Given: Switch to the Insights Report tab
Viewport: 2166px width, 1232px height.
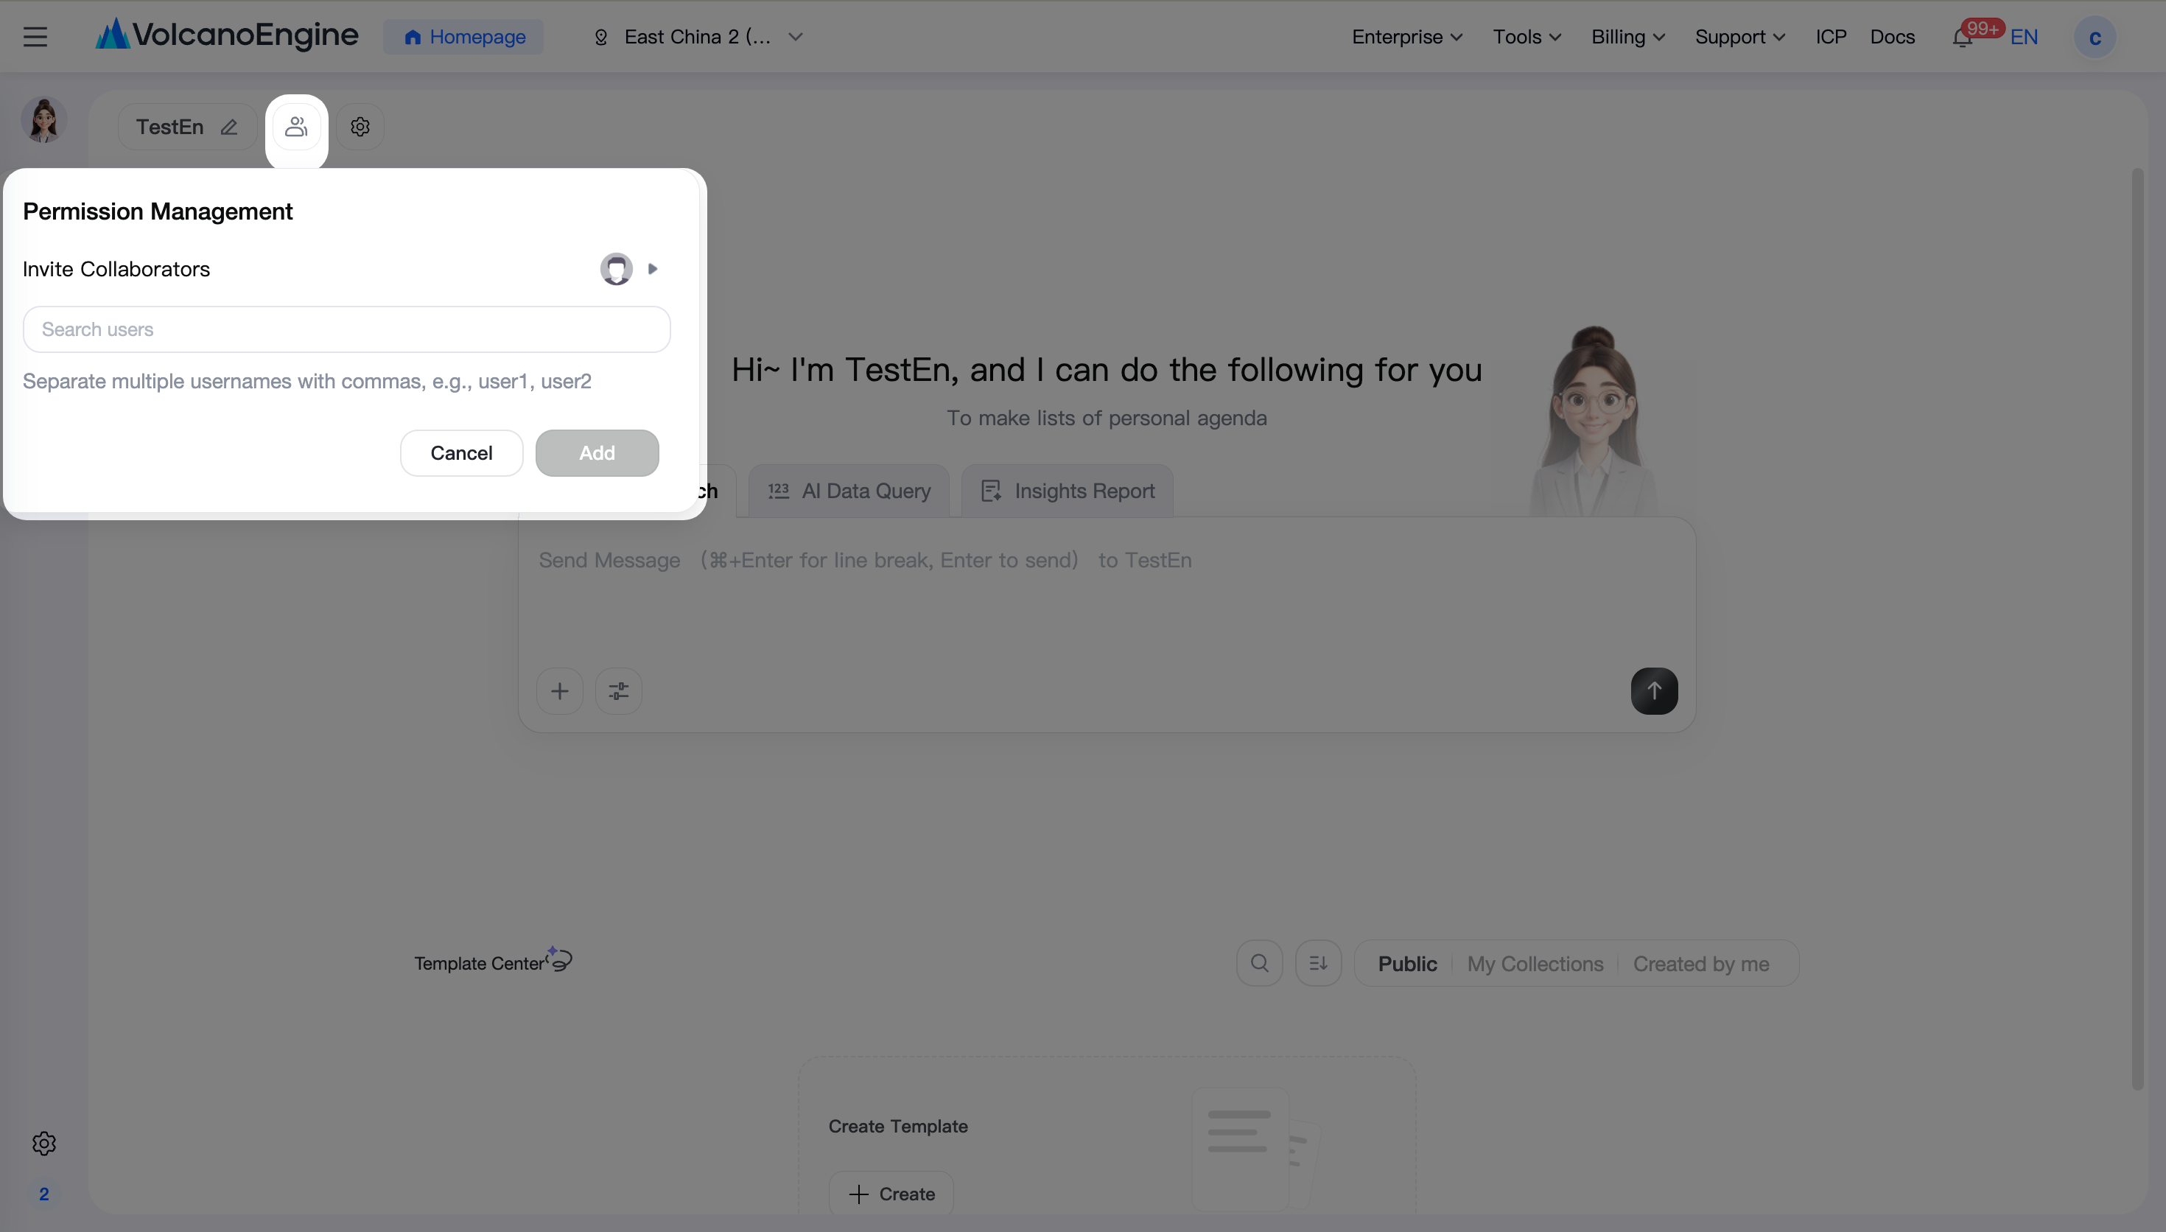Looking at the screenshot, I should 1068,491.
